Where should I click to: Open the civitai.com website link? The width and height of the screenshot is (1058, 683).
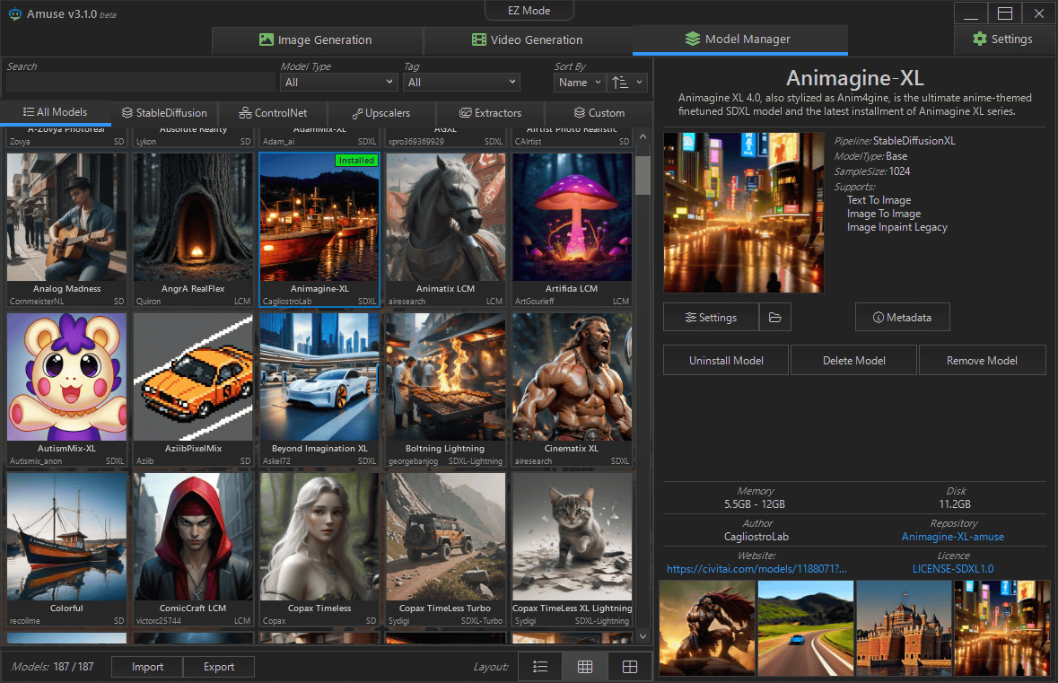coord(756,569)
